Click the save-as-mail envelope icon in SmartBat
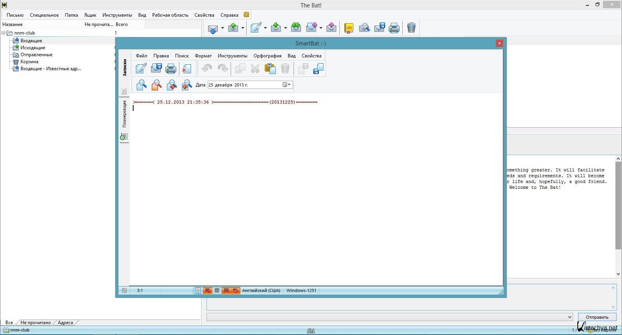The image size is (622, 335). (x=156, y=69)
